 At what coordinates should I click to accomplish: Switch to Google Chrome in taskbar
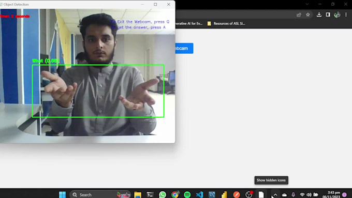[x=175, y=194]
